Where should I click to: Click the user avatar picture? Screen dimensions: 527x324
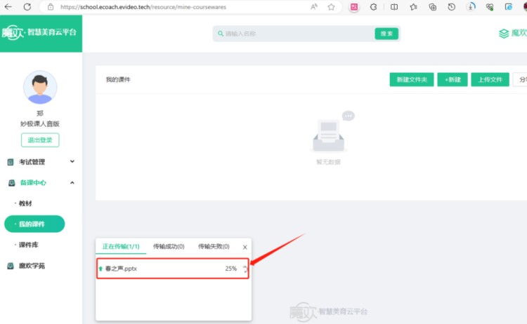(40, 88)
